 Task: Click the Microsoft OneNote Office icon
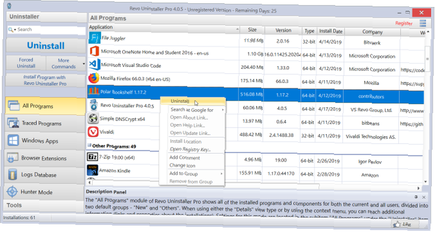(x=94, y=51)
